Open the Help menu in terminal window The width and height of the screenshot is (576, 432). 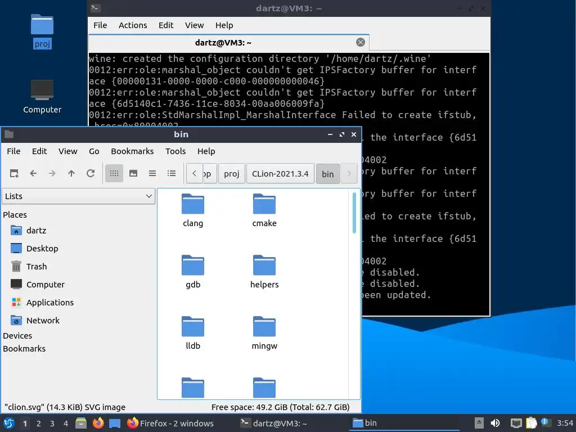coord(224,25)
